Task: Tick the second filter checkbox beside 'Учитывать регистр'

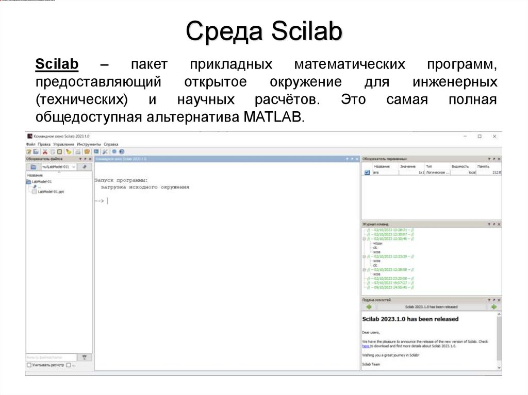Action: pos(69,365)
